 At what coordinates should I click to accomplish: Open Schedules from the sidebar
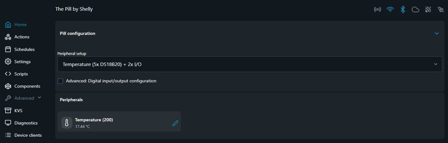point(24,49)
